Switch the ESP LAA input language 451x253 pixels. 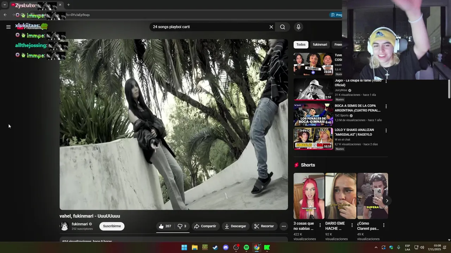(407, 247)
